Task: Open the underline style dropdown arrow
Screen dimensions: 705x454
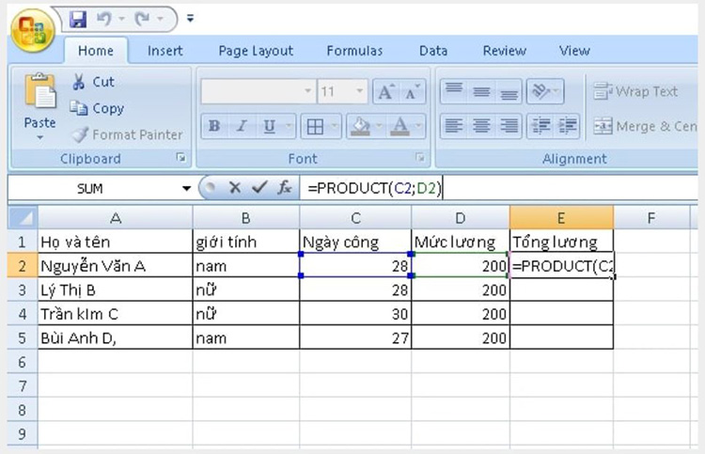Action: click(x=290, y=126)
